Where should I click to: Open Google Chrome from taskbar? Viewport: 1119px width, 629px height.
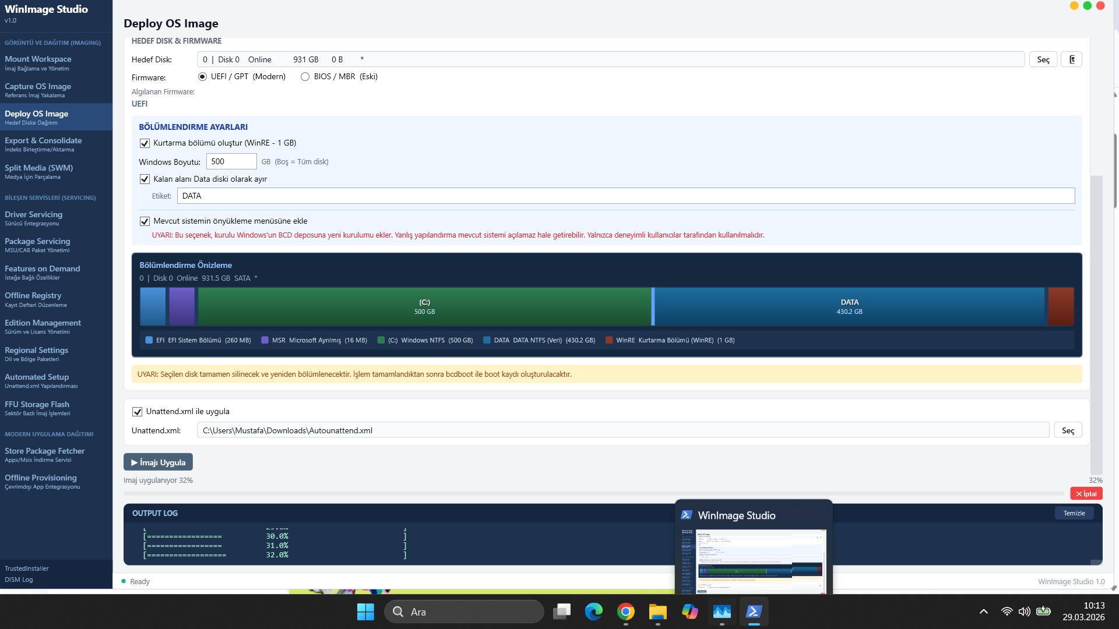(x=626, y=612)
